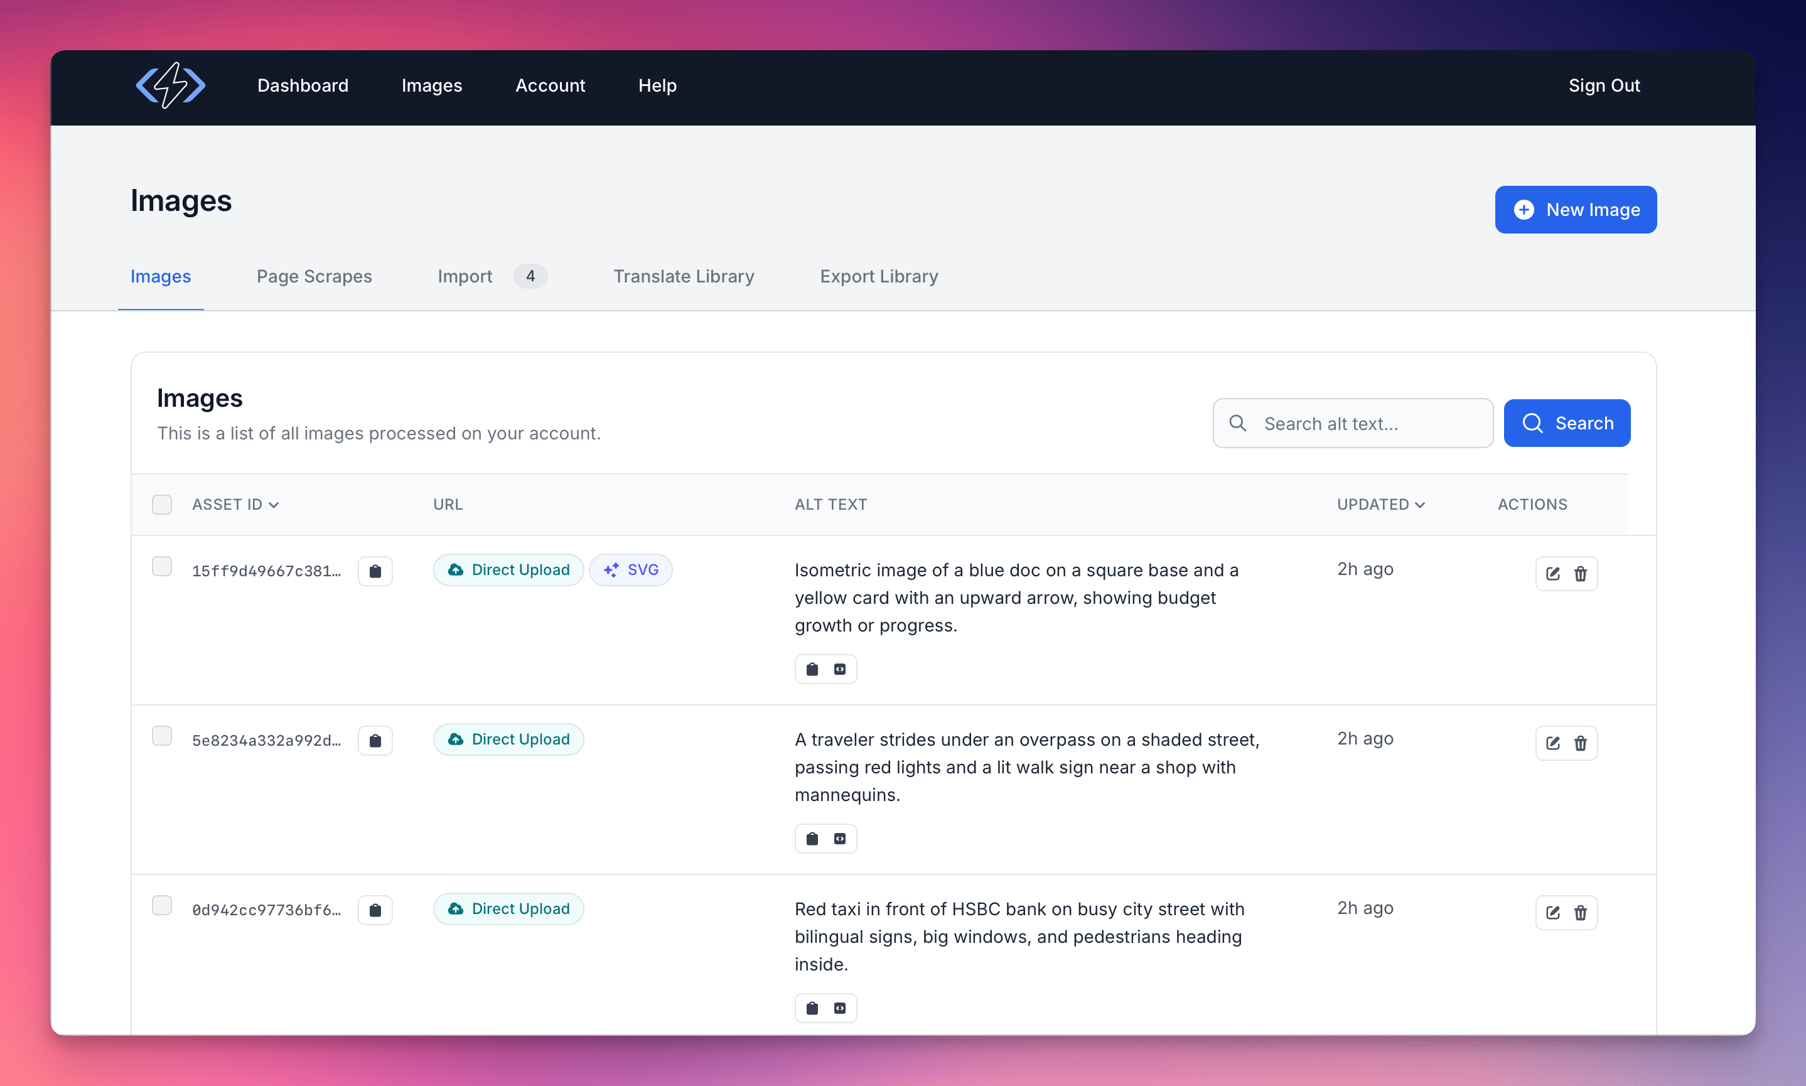Copy HTML code for isometric image alt text
1806x1086 pixels.
839,670
